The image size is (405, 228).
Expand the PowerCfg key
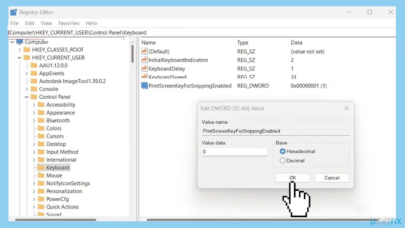[34, 199]
